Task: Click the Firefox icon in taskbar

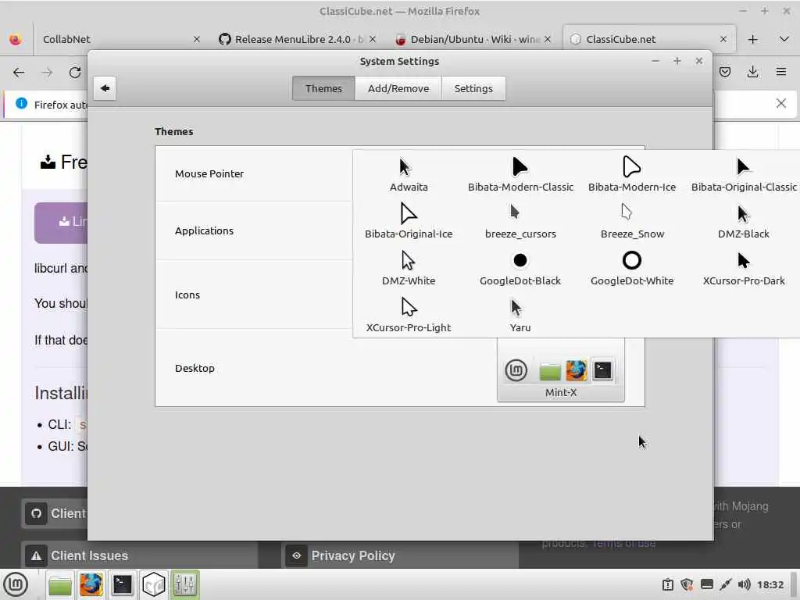Action: 91,584
